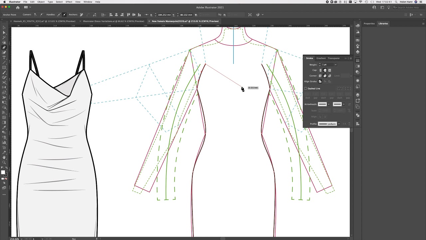The width and height of the screenshot is (426, 240).
Task: Select the Paintbrush tool
Action: click(x=4, y=72)
